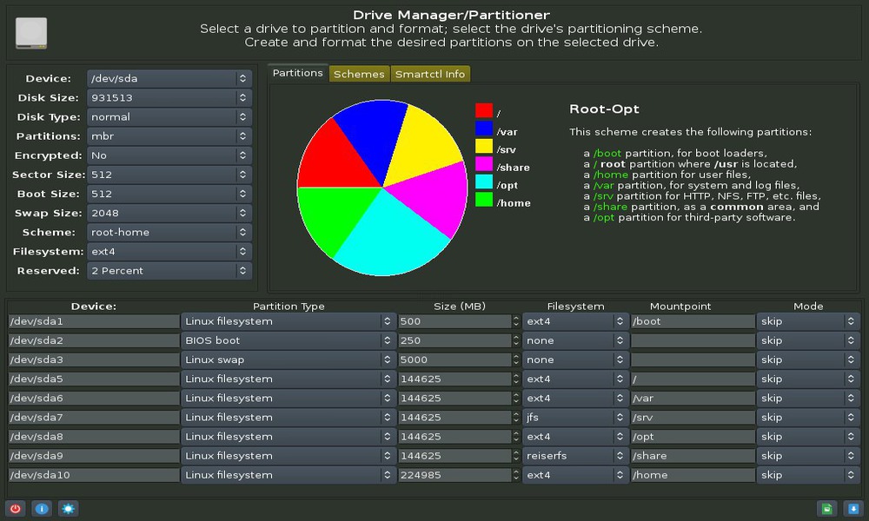This screenshot has width=869, height=521.
Task: Open Mode dropdown for /dev/sda1
Action: click(808, 321)
